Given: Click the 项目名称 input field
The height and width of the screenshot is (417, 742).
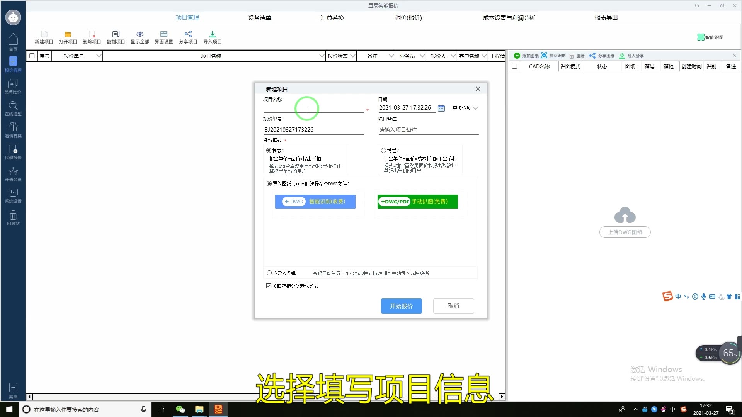Looking at the screenshot, I should click(x=313, y=108).
